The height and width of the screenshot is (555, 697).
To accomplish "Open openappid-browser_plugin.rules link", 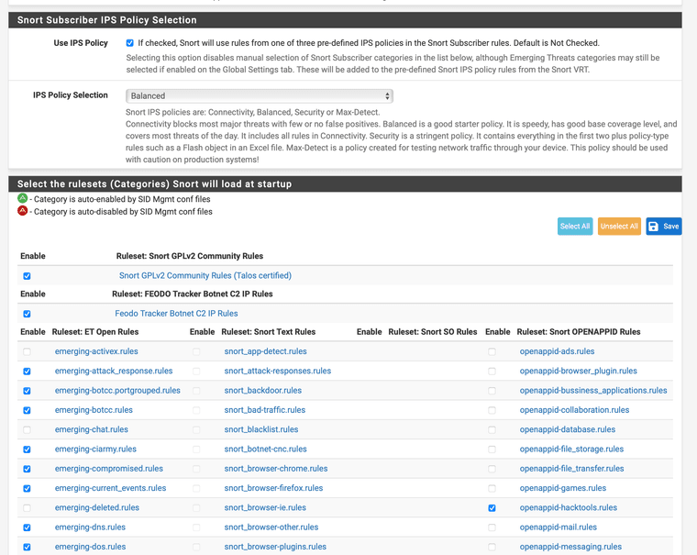I will pyautogui.click(x=579, y=371).
